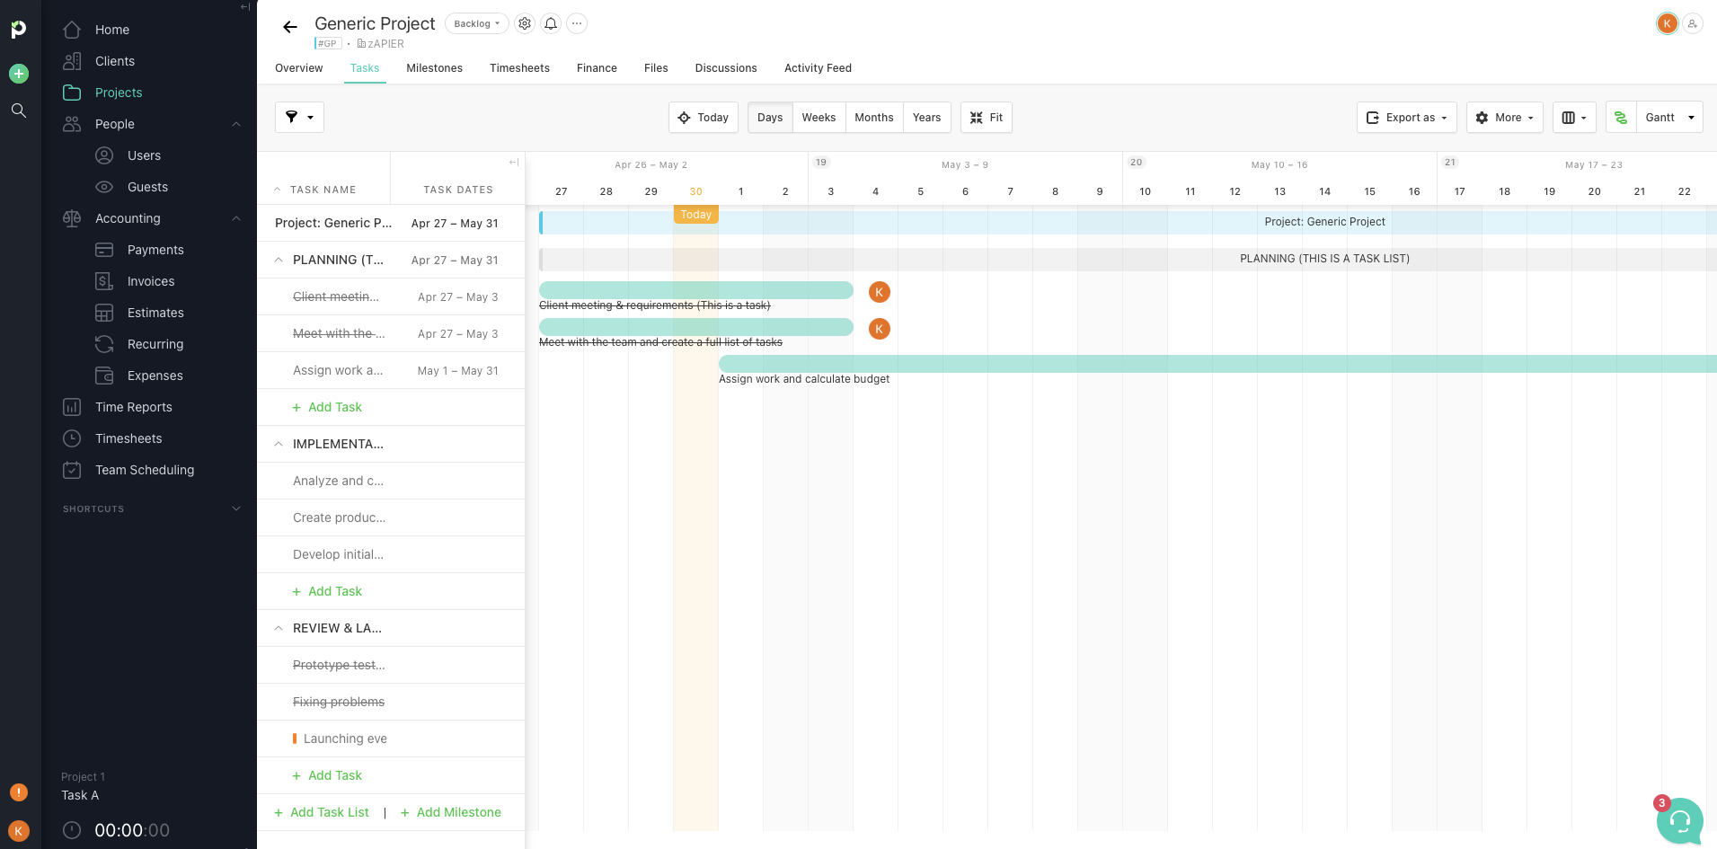This screenshot has width=1717, height=849.
Task: Click the Home house icon
Action: (73, 30)
